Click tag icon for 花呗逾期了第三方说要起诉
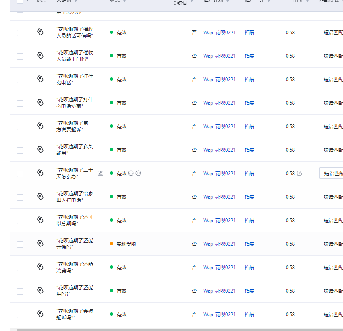This screenshot has width=343, height=331. (x=40, y=126)
